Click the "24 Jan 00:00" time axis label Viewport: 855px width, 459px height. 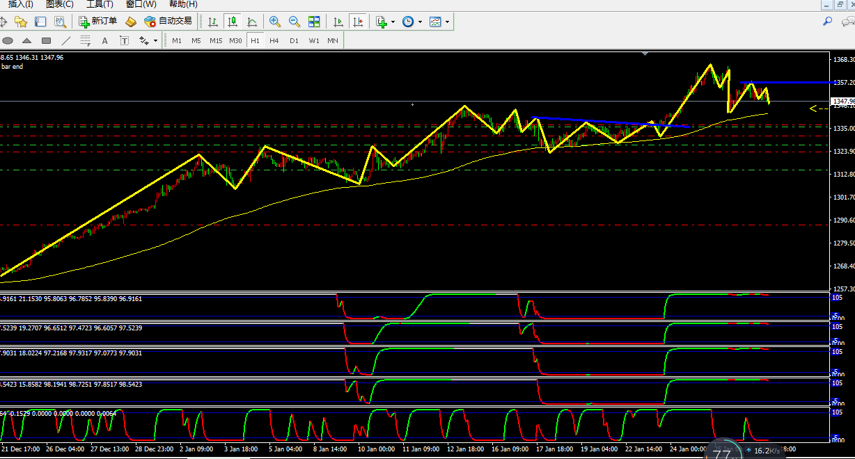689,449
